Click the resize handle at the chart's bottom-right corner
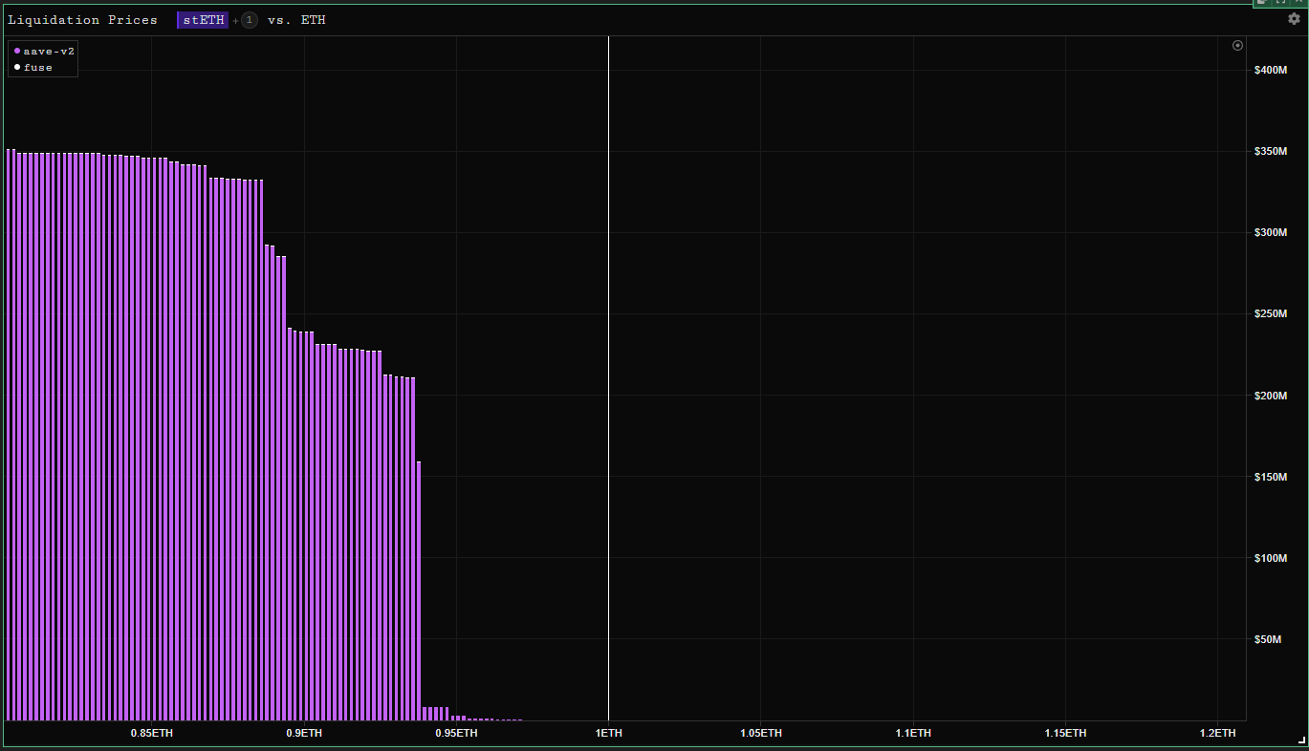 pos(1301,740)
